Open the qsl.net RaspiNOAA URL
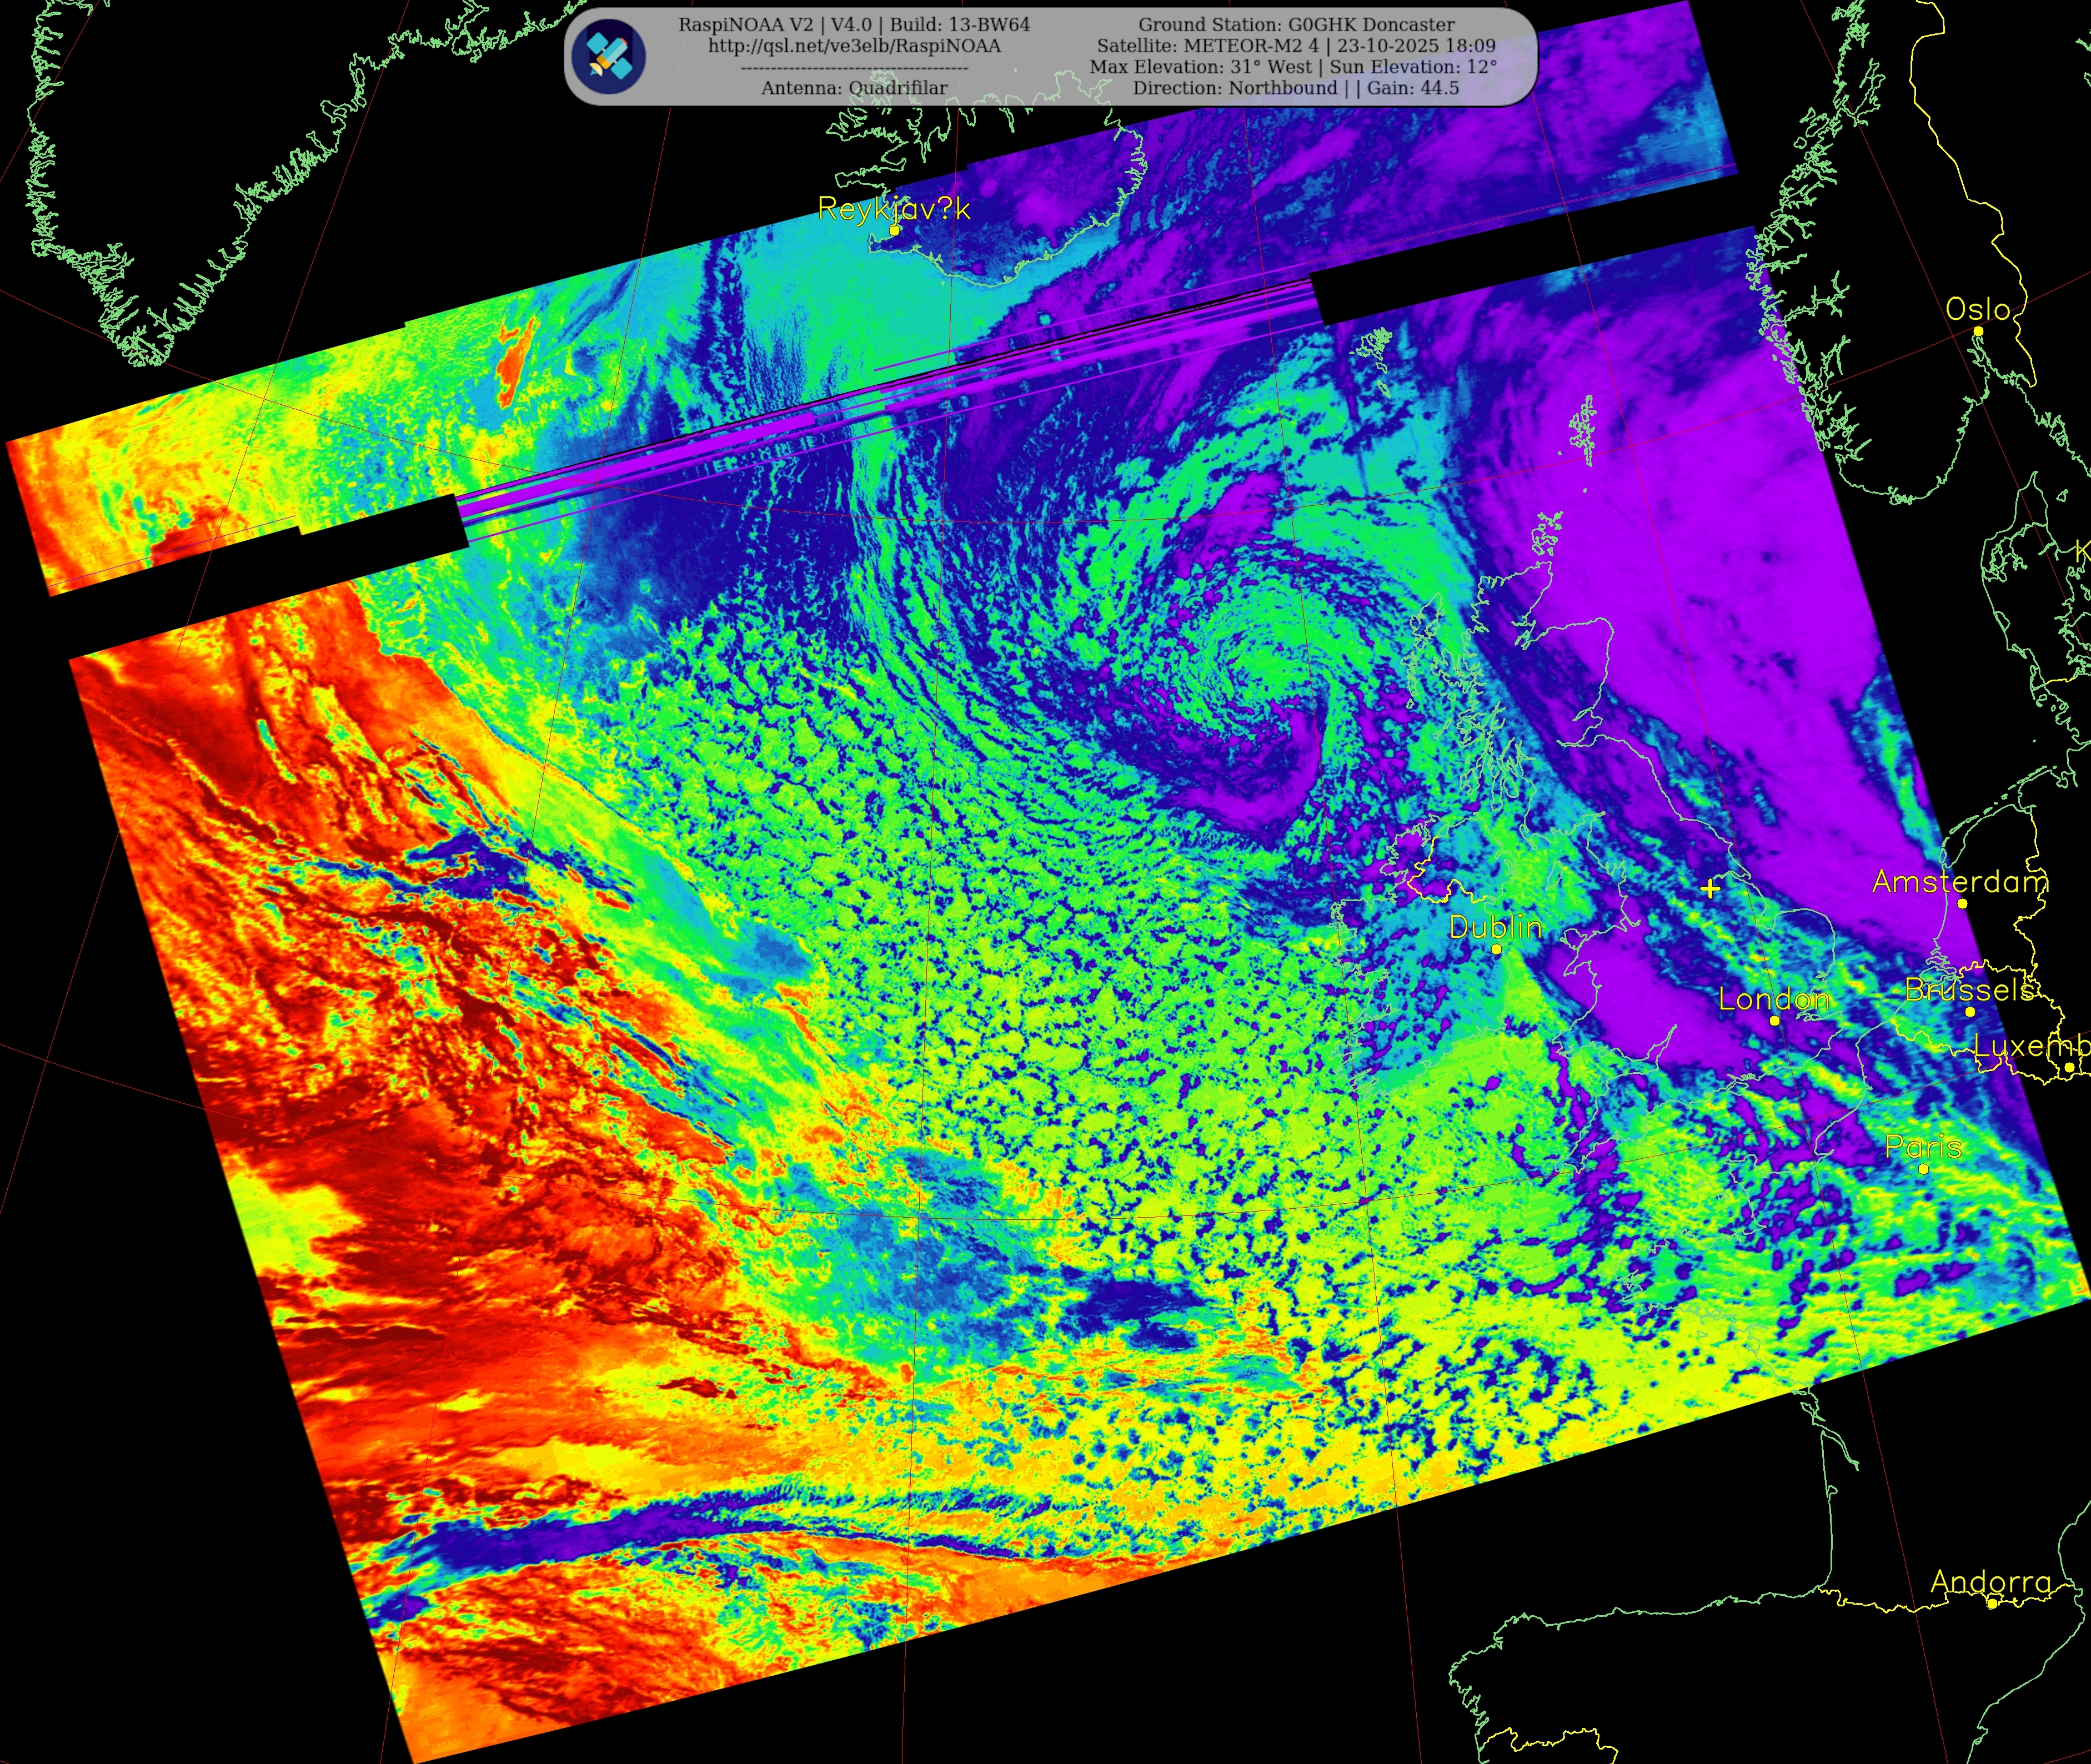The height and width of the screenshot is (1764, 2091). [x=854, y=46]
